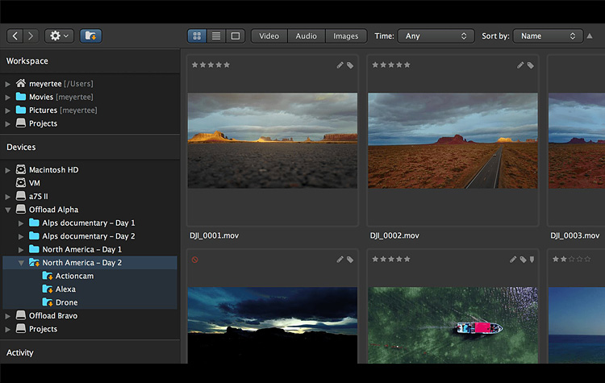Image resolution: width=605 pixels, height=383 pixels.
Task: Select Alps documentary – Day 2 folder
Action: click(89, 236)
